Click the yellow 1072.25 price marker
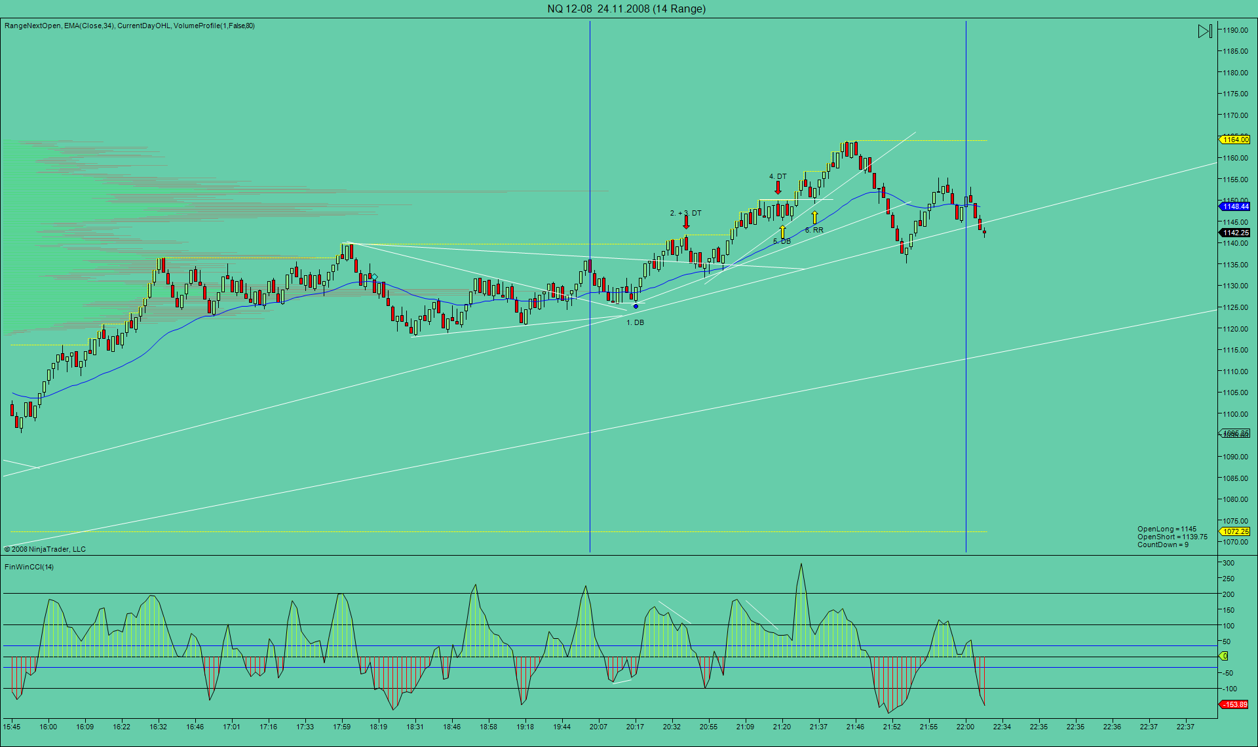This screenshot has height=747, width=1258. [1235, 531]
